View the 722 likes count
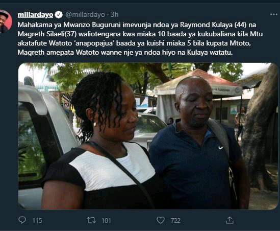Viewport: 280px width, 231px height. tap(175, 221)
